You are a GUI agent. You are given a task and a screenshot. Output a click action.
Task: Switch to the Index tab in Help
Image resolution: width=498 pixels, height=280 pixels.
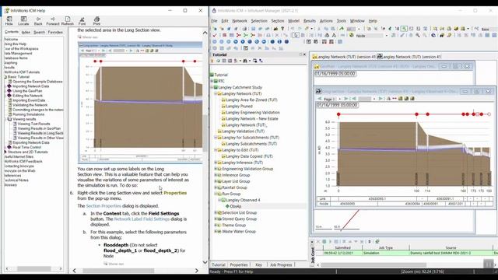point(26,33)
